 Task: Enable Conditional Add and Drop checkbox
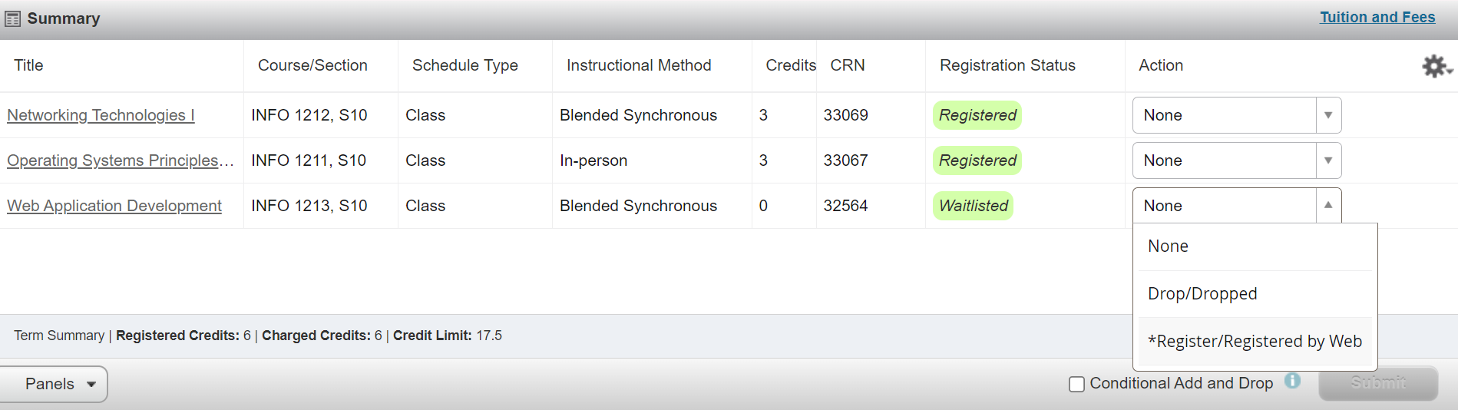[1076, 384]
